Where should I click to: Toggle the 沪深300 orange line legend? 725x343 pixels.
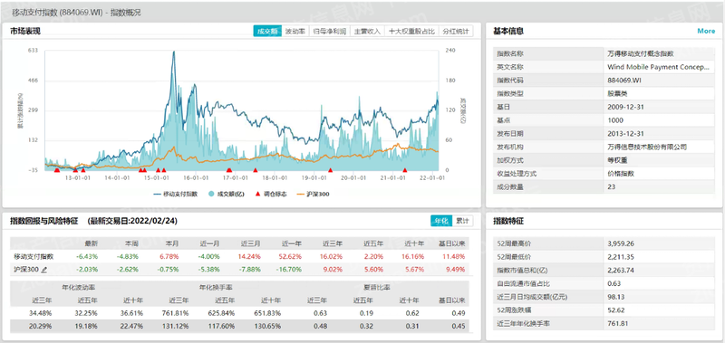coord(301,194)
